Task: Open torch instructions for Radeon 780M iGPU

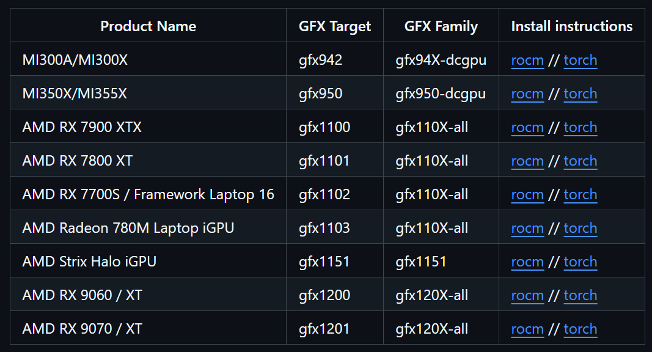Action: (580, 228)
